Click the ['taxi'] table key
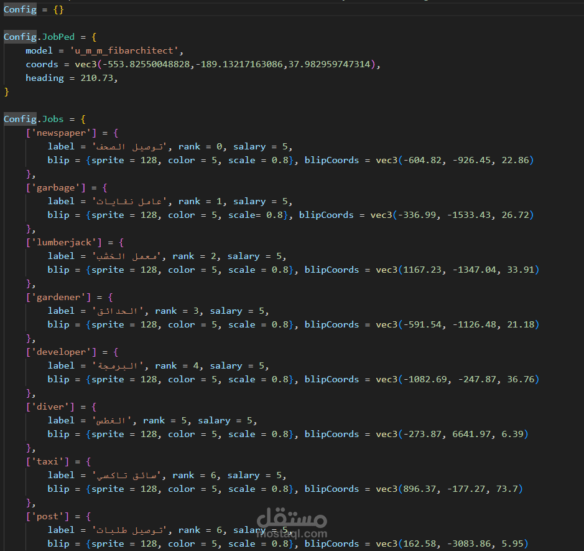 coord(47,462)
